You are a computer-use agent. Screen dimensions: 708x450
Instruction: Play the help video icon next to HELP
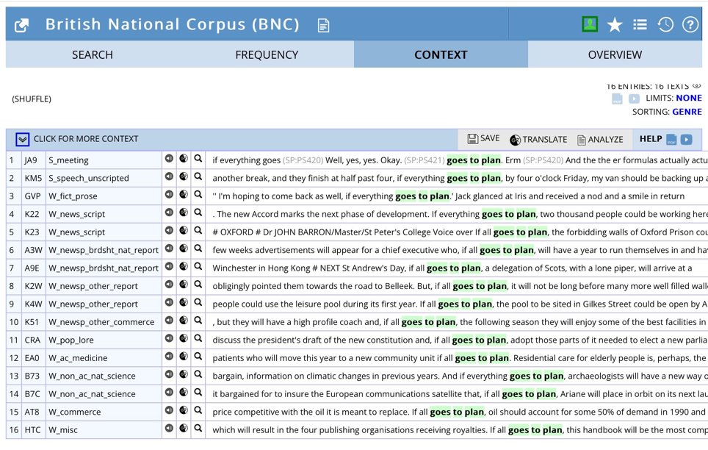click(x=686, y=139)
